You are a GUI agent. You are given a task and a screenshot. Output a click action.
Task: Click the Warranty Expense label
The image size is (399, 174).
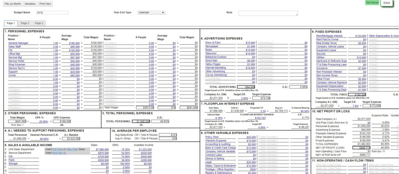(x=221, y=141)
